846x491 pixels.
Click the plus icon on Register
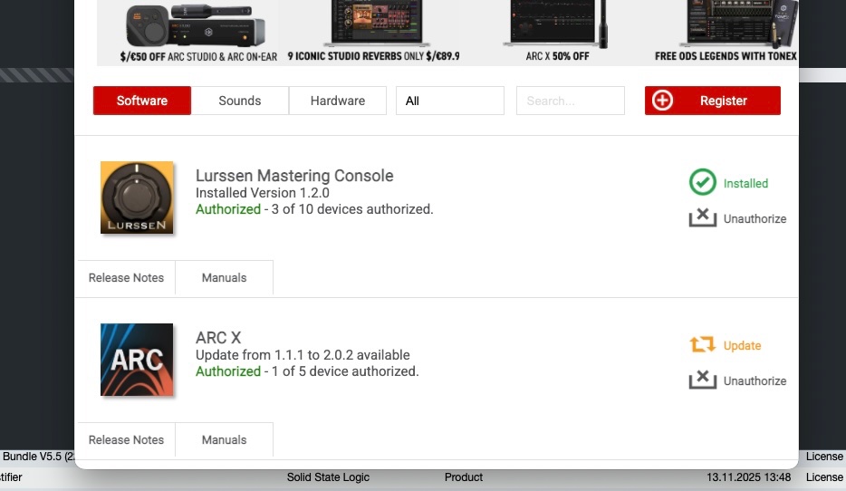(x=662, y=101)
